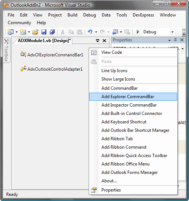This screenshot has height=201, width=189.
Task: Expand the Redo history dropdown
Action: point(108,32)
